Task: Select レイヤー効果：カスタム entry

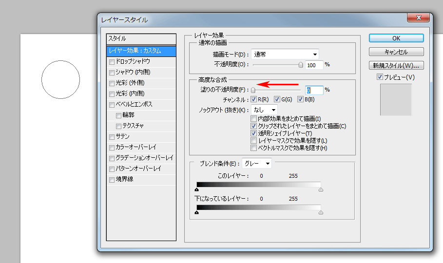Action: [141, 51]
